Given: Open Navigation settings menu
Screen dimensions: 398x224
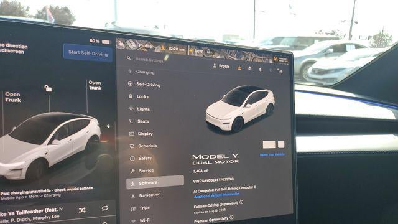Looking at the screenshot, I should (x=150, y=195).
